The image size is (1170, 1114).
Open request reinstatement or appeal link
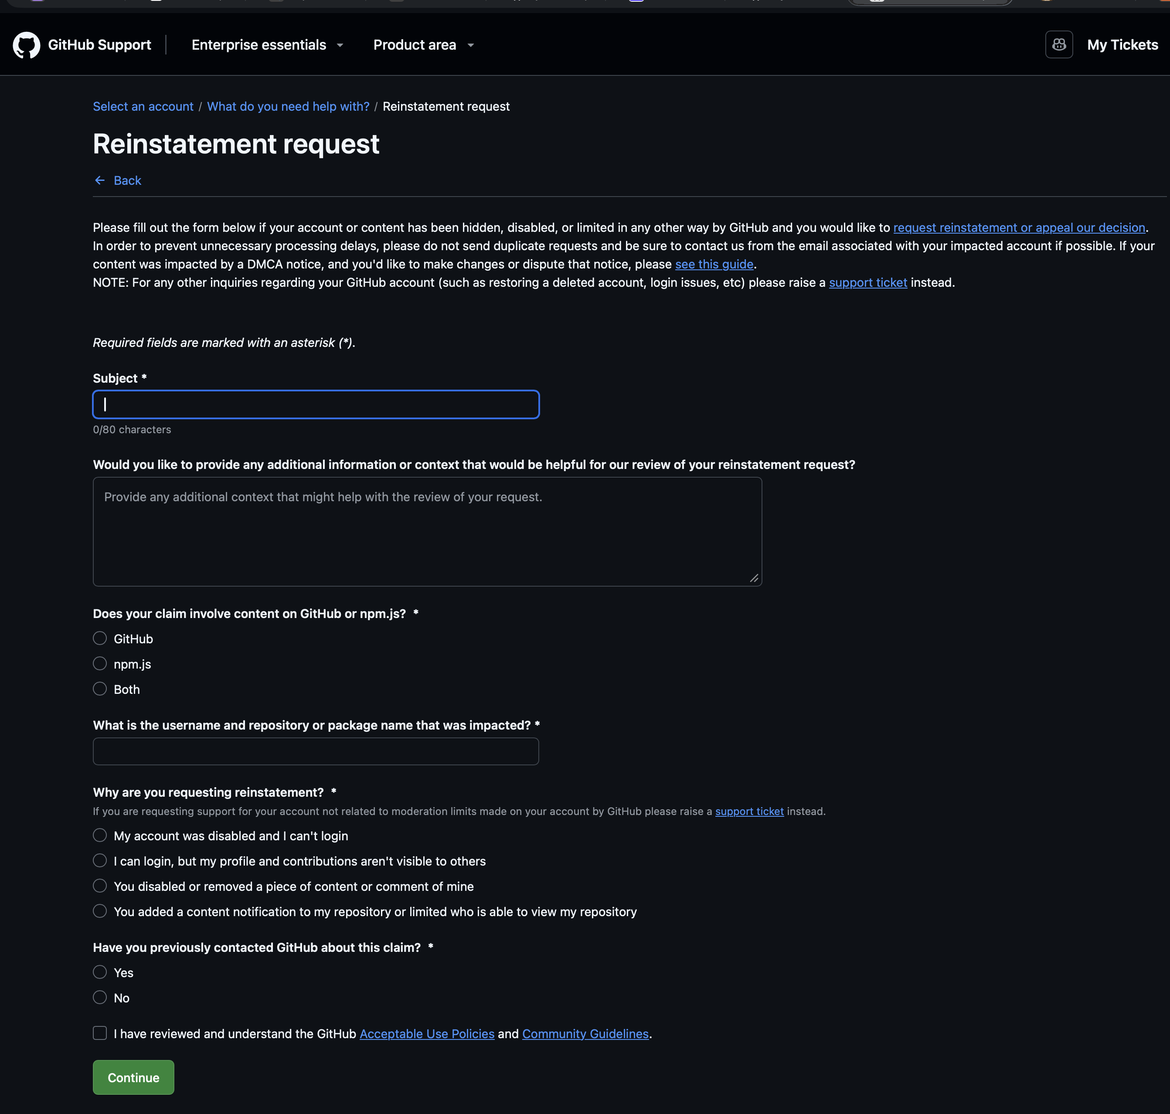click(x=1019, y=228)
